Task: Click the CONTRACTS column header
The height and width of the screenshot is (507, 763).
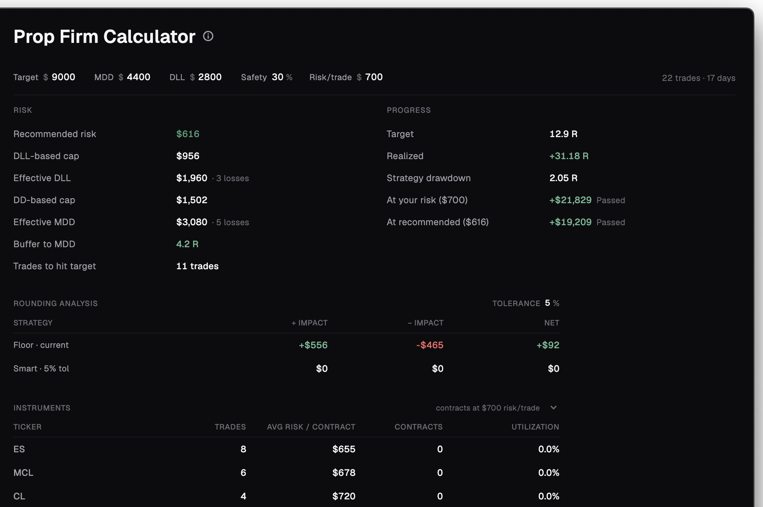Action: click(418, 427)
